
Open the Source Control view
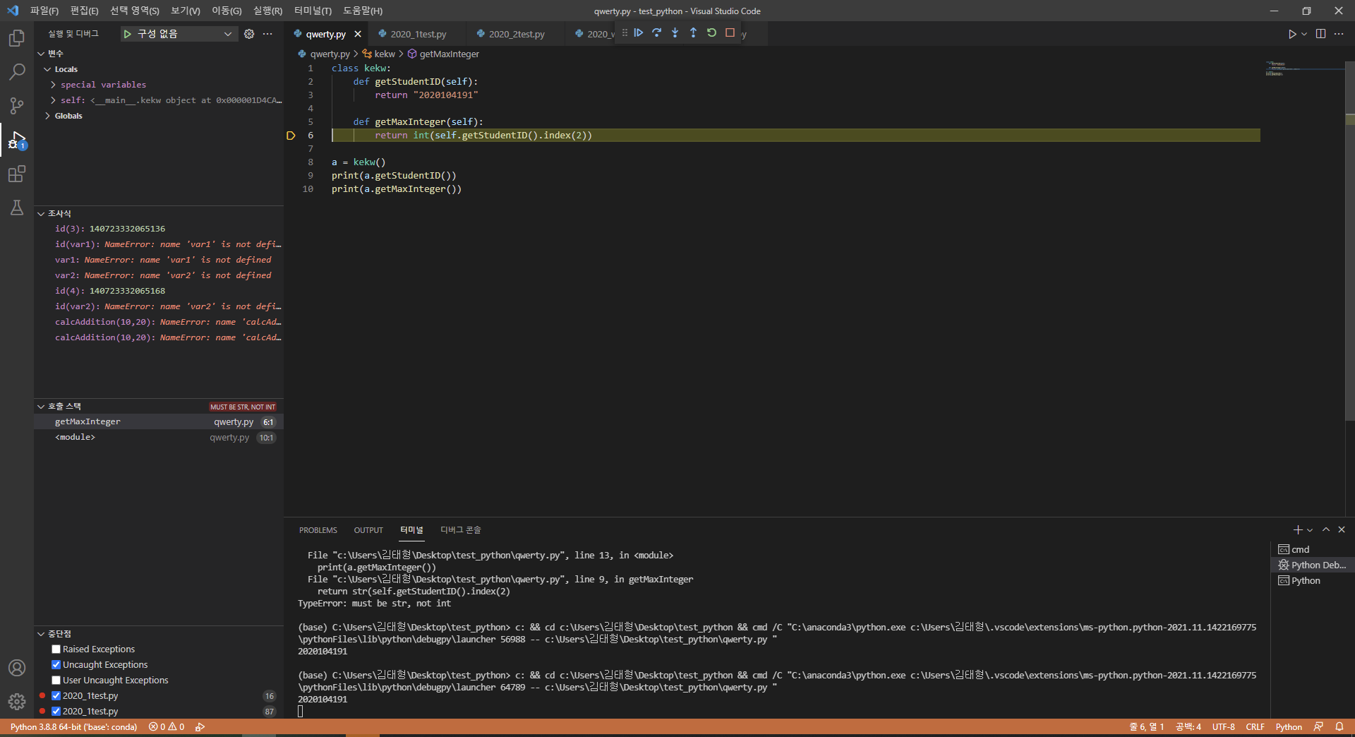coord(17,105)
